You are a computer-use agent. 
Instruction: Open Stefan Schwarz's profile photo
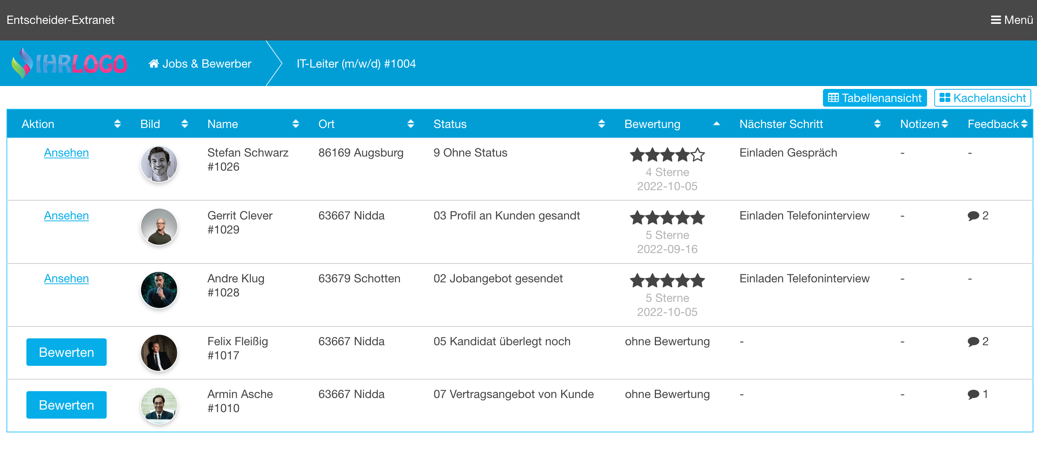(159, 164)
